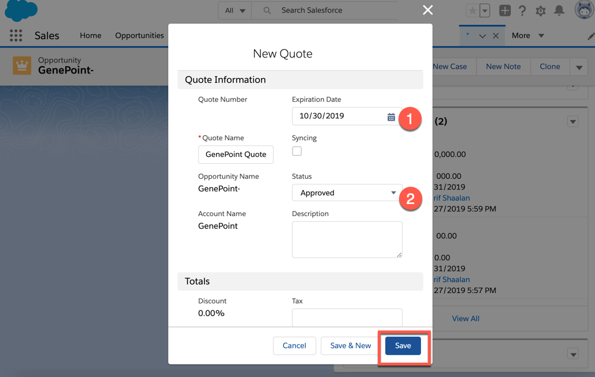Viewport: 595px width, 377px height.
Task: Click the Save button
Action: [403, 345]
